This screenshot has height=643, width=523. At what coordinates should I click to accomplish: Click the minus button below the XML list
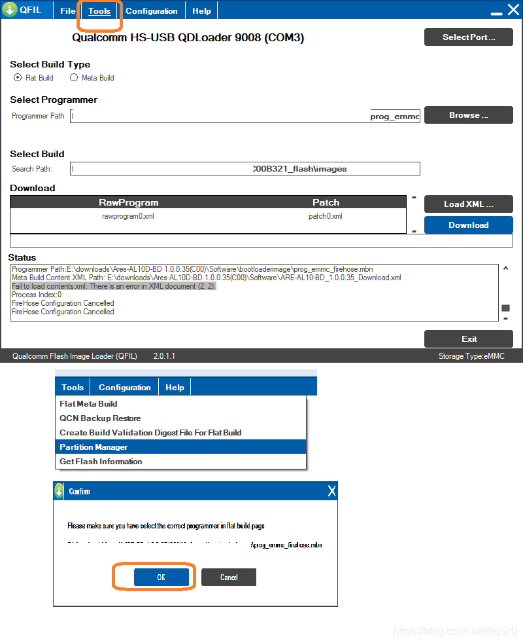414,231
